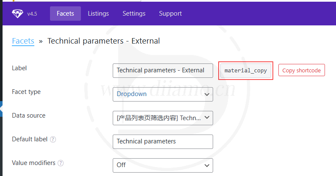Follow the Facets breadcrumb link

(23, 41)
